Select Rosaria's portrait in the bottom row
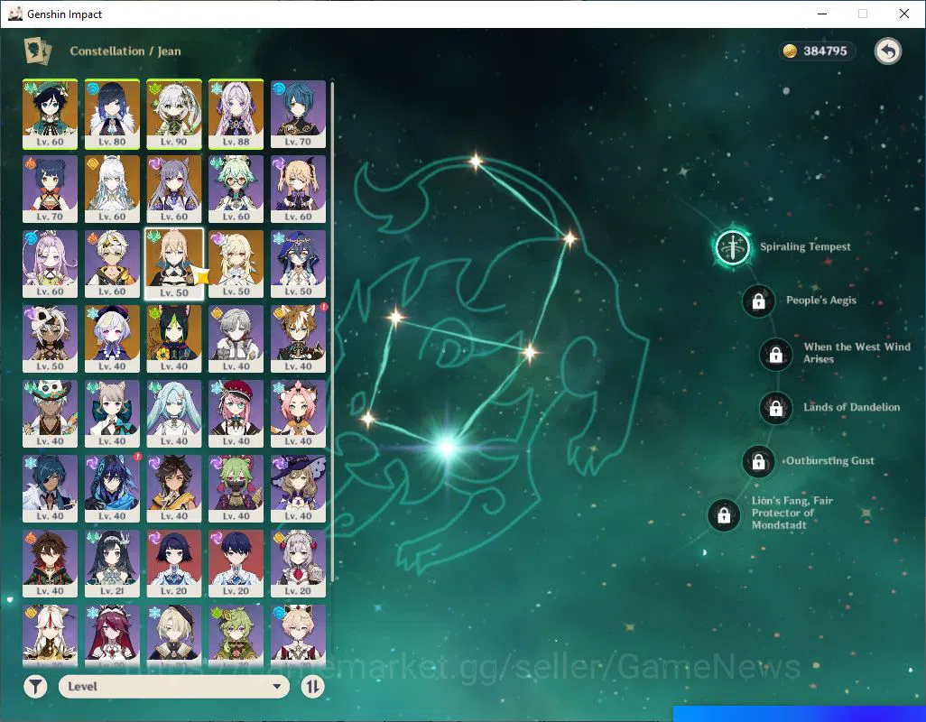Viewport: 926px width, 722px height. [112, 635]
